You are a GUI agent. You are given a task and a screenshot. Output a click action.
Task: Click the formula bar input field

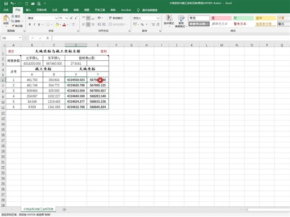point(171,38)
